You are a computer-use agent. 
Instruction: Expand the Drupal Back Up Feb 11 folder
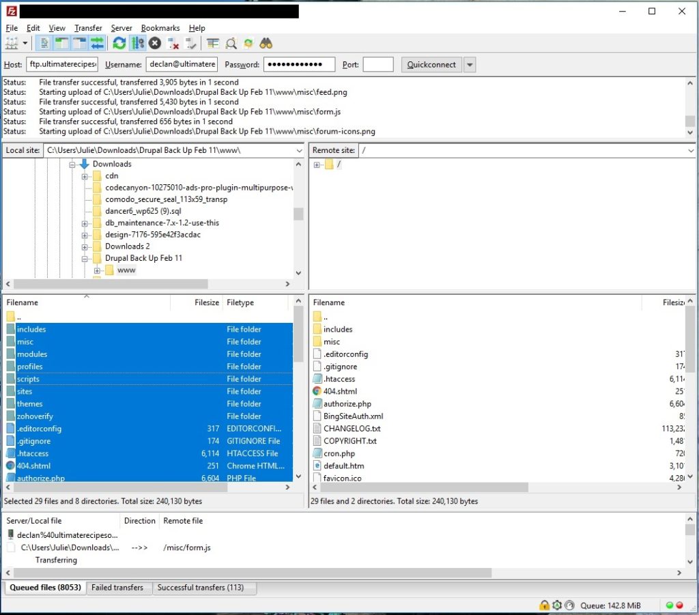click(x=85, y=258)
